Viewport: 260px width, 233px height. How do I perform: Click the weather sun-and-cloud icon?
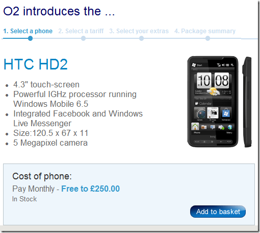point(214,91)
